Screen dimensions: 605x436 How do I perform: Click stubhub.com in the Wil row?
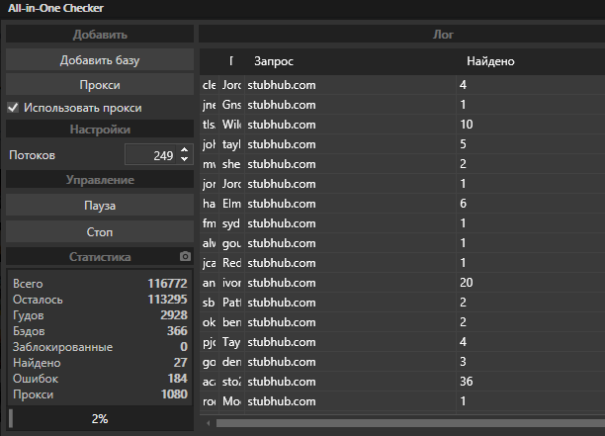(x=282, y=125)
